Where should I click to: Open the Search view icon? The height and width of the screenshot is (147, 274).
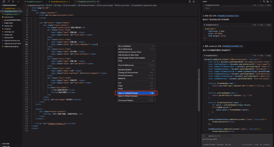9,2
